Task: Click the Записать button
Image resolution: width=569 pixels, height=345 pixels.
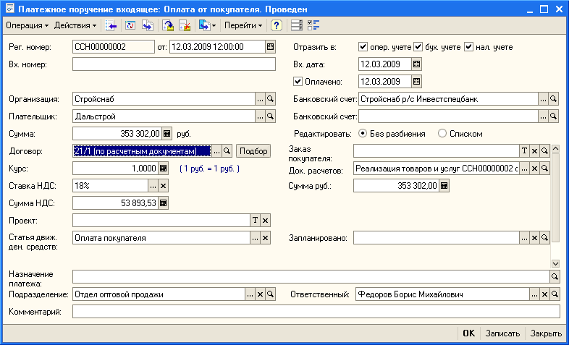Action: coord(502,333)
